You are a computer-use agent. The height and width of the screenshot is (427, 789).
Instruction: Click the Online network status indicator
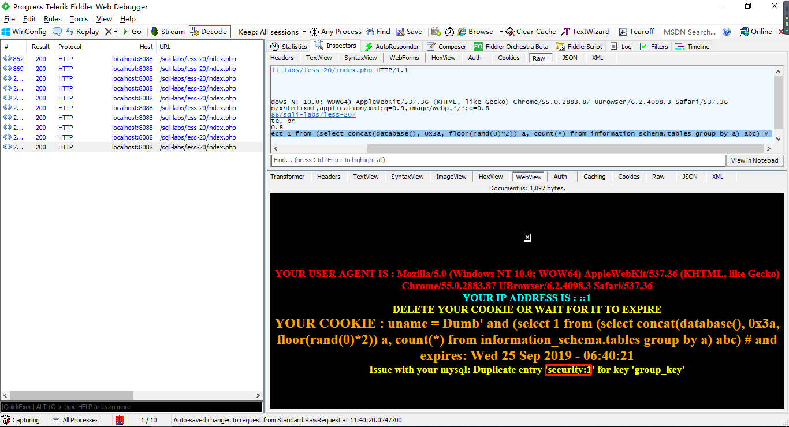click(755, 32)
